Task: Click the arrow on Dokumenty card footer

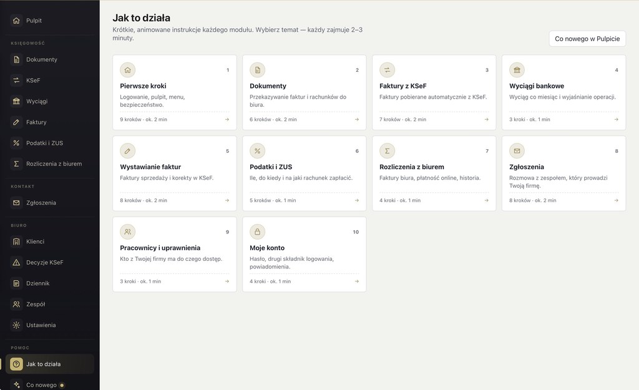Action: click(x=356, y=119)
